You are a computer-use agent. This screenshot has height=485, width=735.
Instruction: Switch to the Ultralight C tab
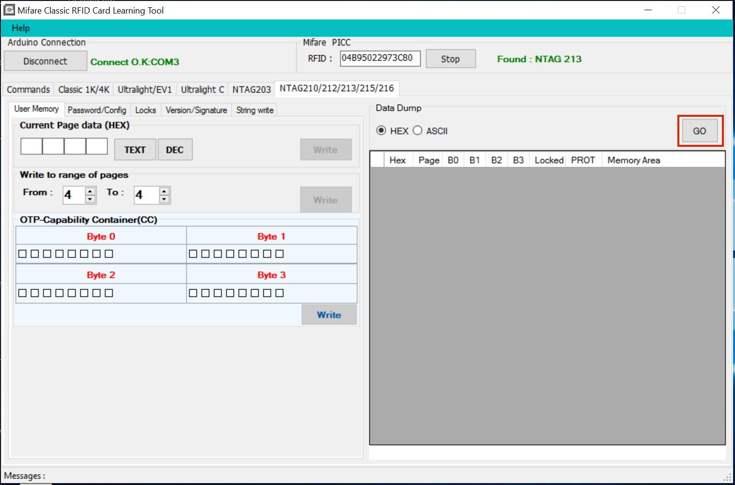coord(202,90)
